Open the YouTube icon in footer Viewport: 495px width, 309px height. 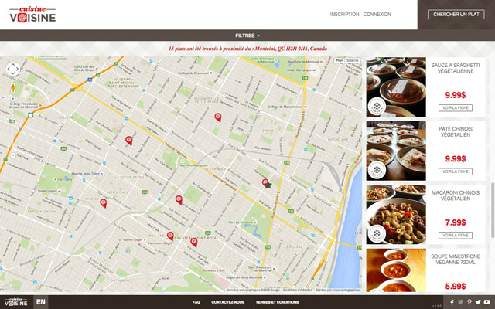[x=487, y=302]
